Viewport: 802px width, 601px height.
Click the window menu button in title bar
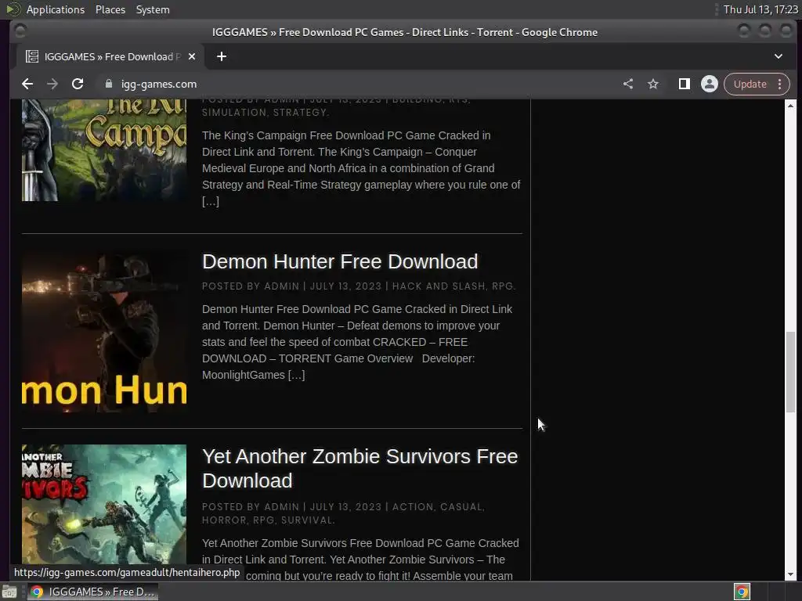coord(20,31)
